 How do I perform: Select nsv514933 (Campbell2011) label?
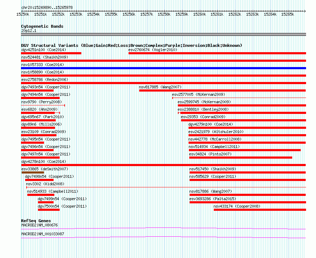click(53, 191)
